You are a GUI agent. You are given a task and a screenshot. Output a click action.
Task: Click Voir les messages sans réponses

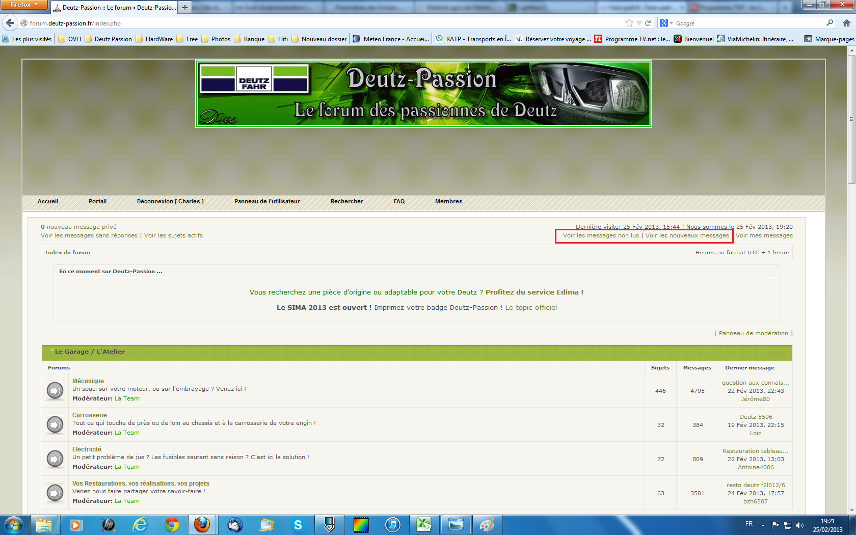pyautogui.click(x=89, y=235)
